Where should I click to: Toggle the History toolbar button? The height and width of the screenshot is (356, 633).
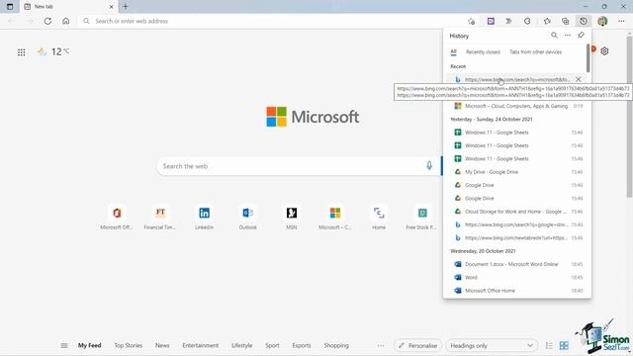tap(584, 21)
